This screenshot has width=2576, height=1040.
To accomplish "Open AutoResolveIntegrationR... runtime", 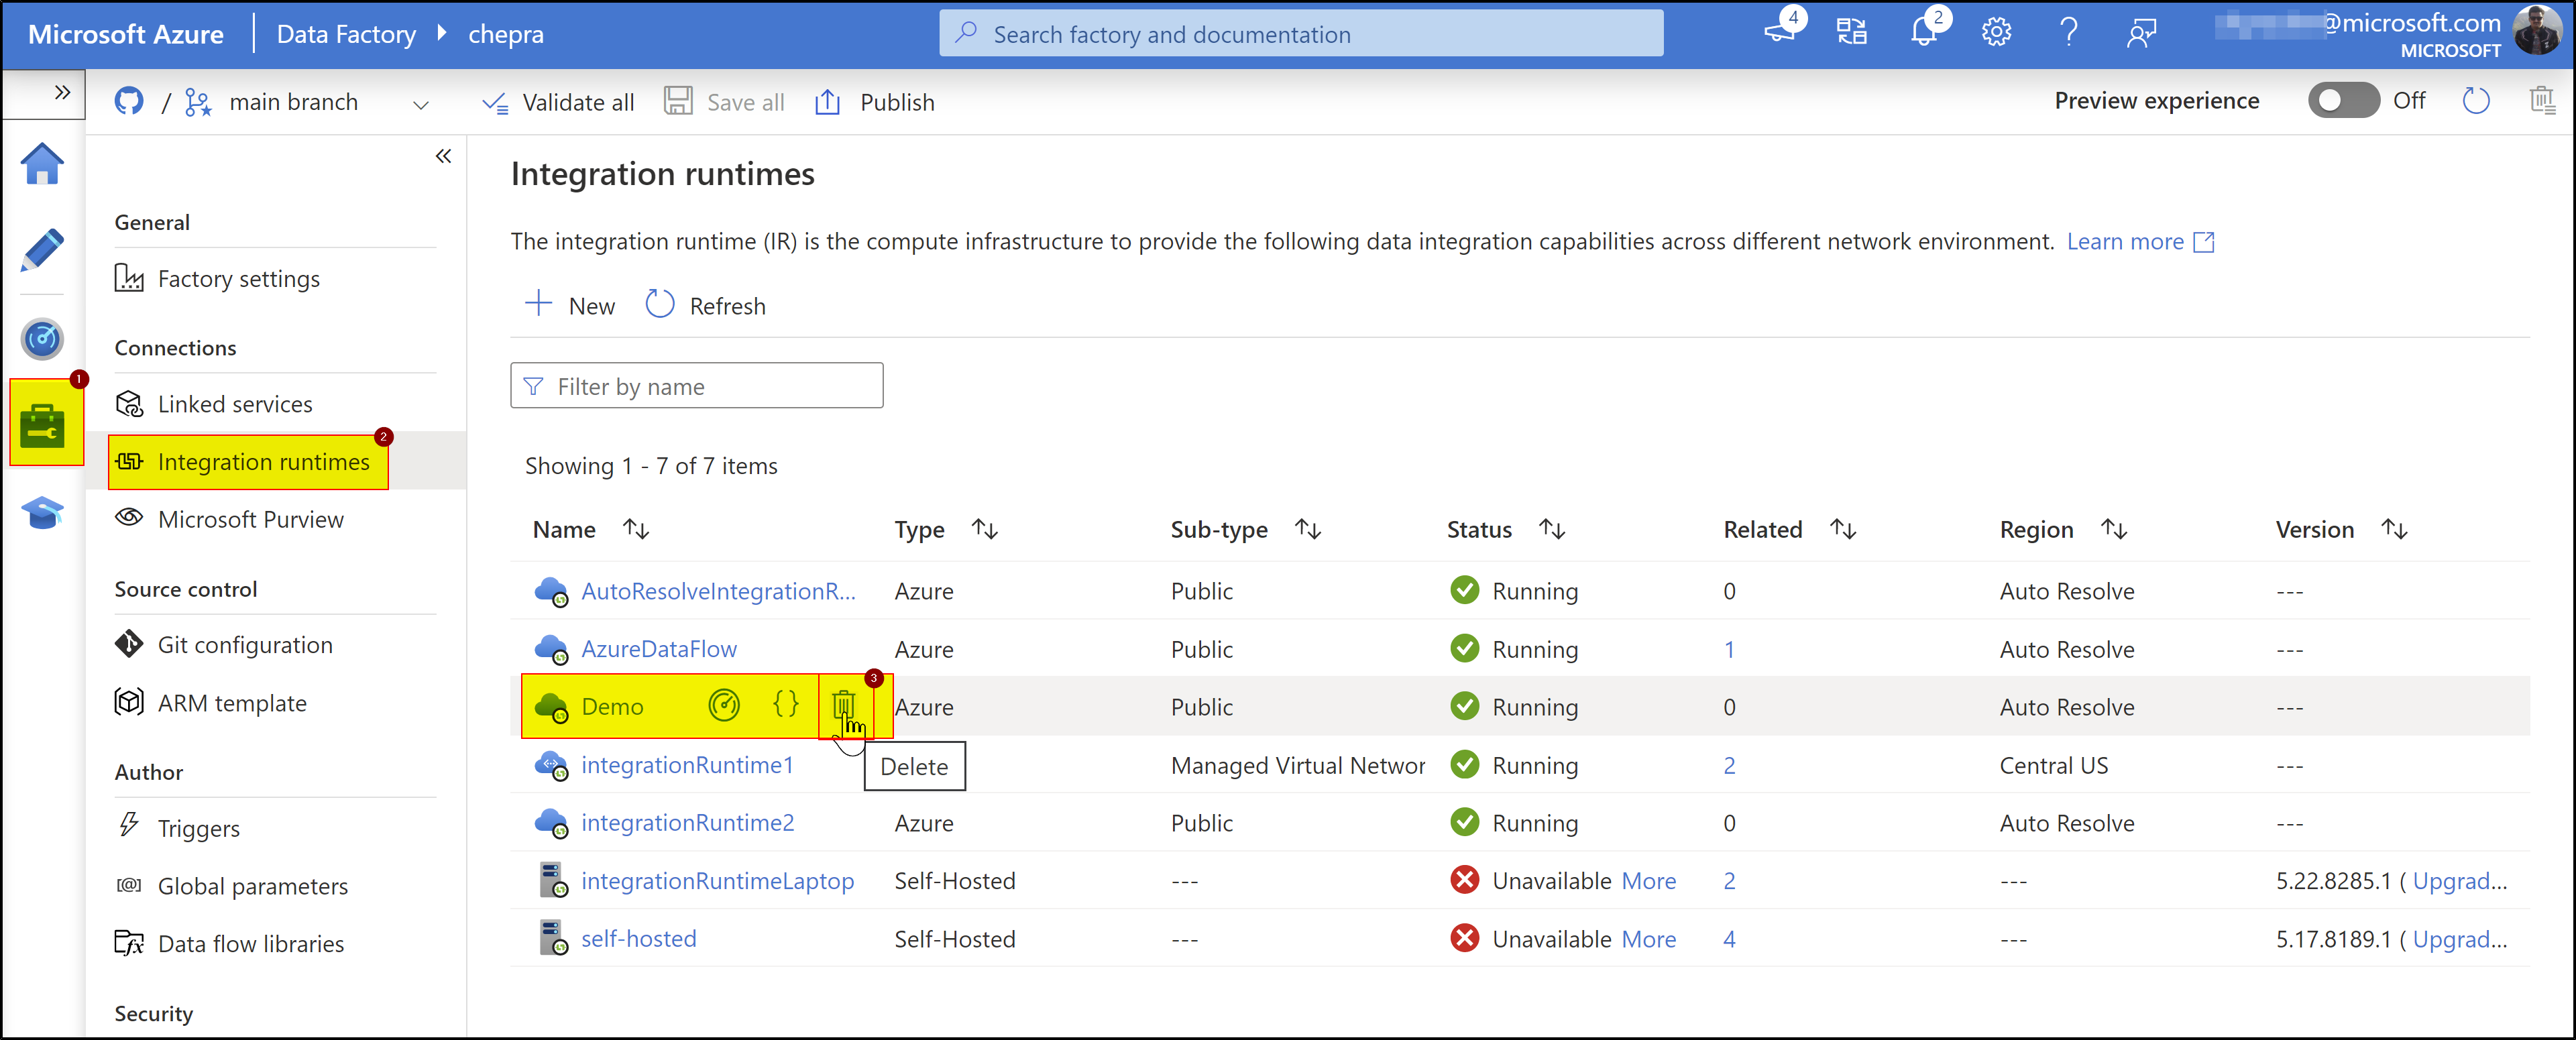I will (718, 591).
